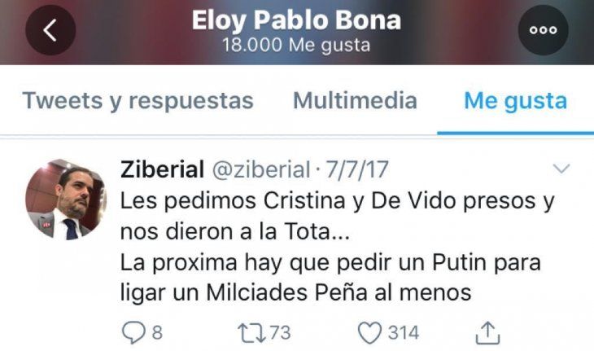Image resolution: width=594 pixels, height=351 pixels.
Task: Expand the tweet options chevron
Action: [561, 169]
